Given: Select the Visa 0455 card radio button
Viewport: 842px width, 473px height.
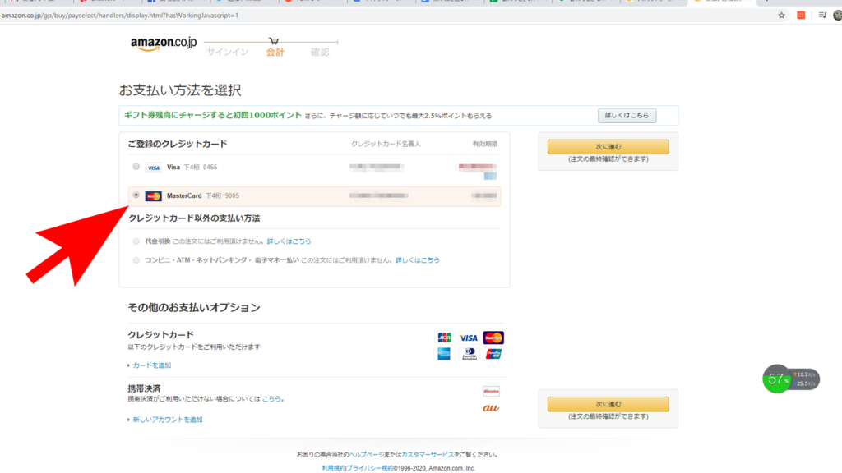Looking at the screenshot, I should (136, 167).
